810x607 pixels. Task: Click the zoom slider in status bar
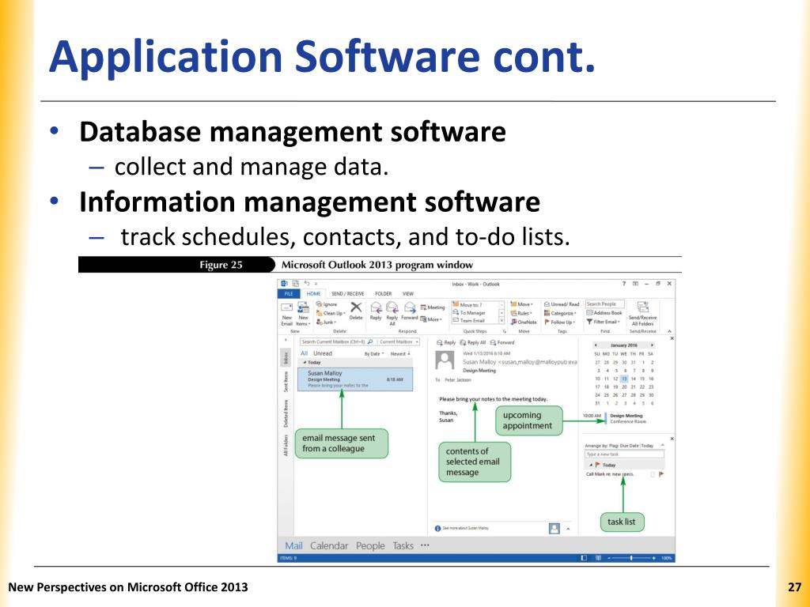coord(631,558)
